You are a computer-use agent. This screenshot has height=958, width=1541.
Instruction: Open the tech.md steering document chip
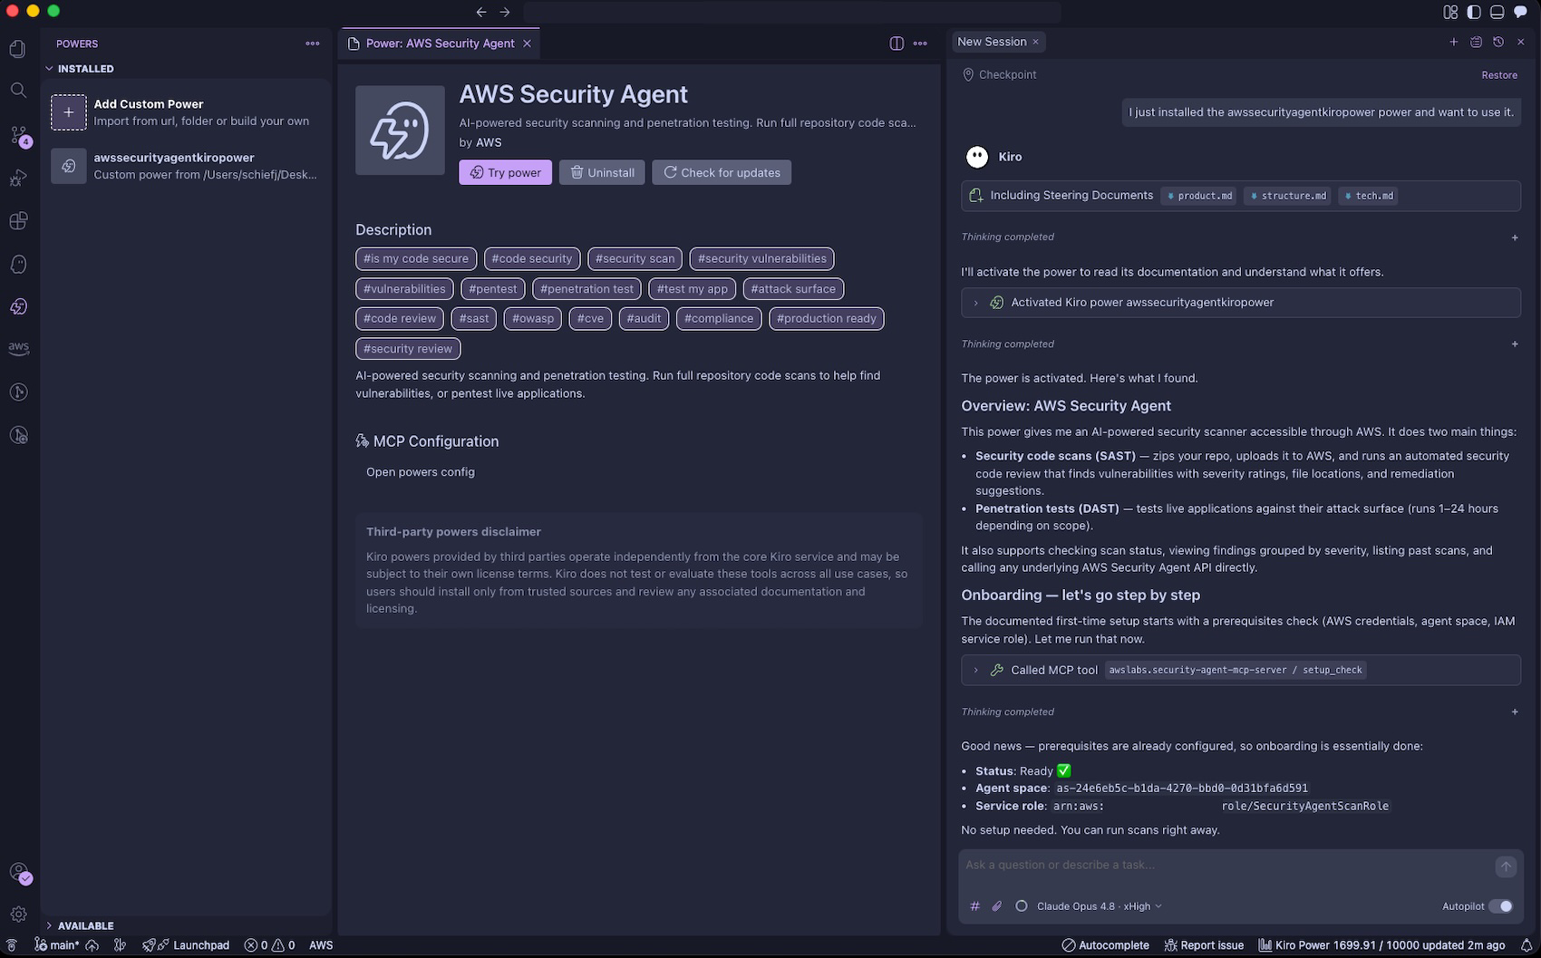click(x=1368, y=196)
